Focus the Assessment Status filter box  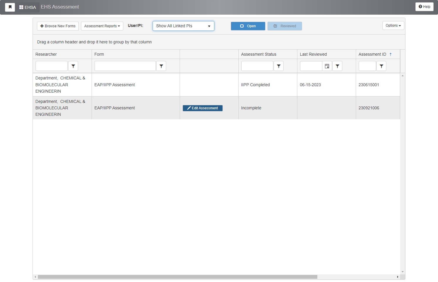tap(257, 66)
